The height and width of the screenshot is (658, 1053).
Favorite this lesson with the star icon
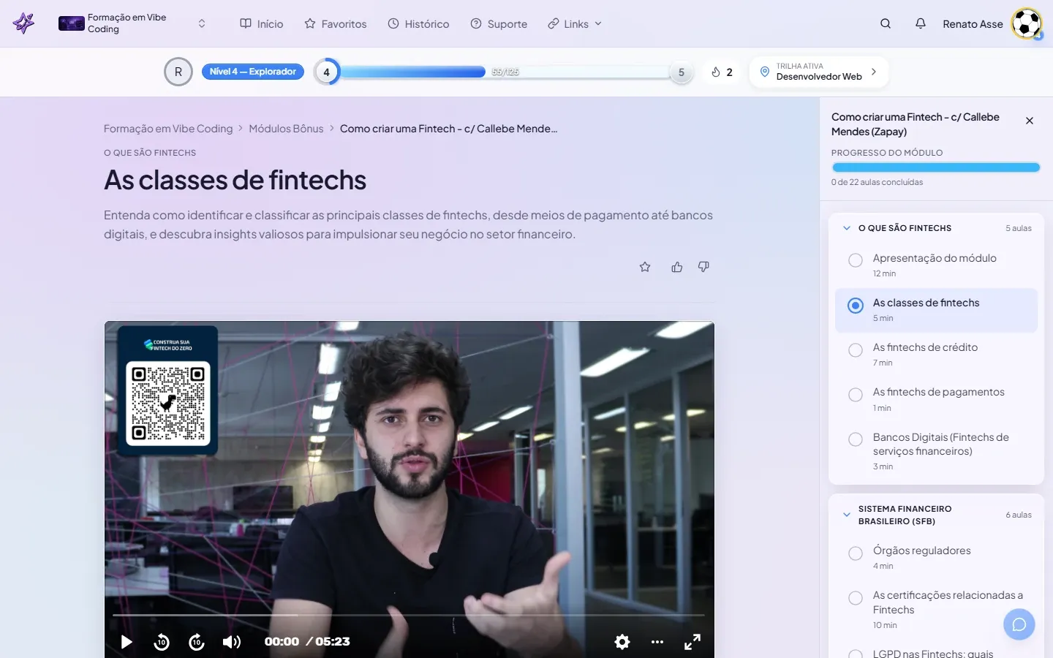click(x=645, y=267)
